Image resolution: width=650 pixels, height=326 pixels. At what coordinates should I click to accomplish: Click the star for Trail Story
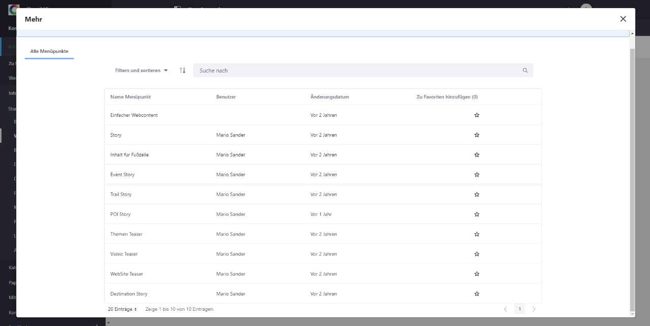pos(476,194)
